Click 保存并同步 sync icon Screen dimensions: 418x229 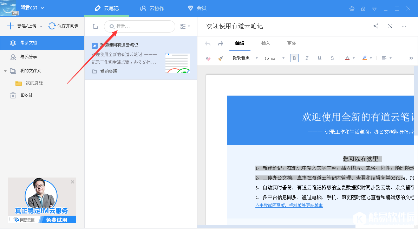click(52, 26)
